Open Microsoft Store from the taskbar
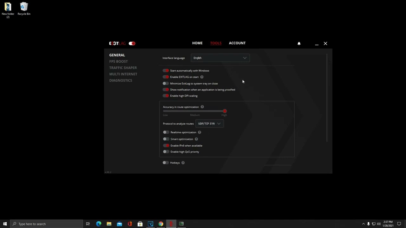Viewport: 406px width, 228px height. coord(140,224)
